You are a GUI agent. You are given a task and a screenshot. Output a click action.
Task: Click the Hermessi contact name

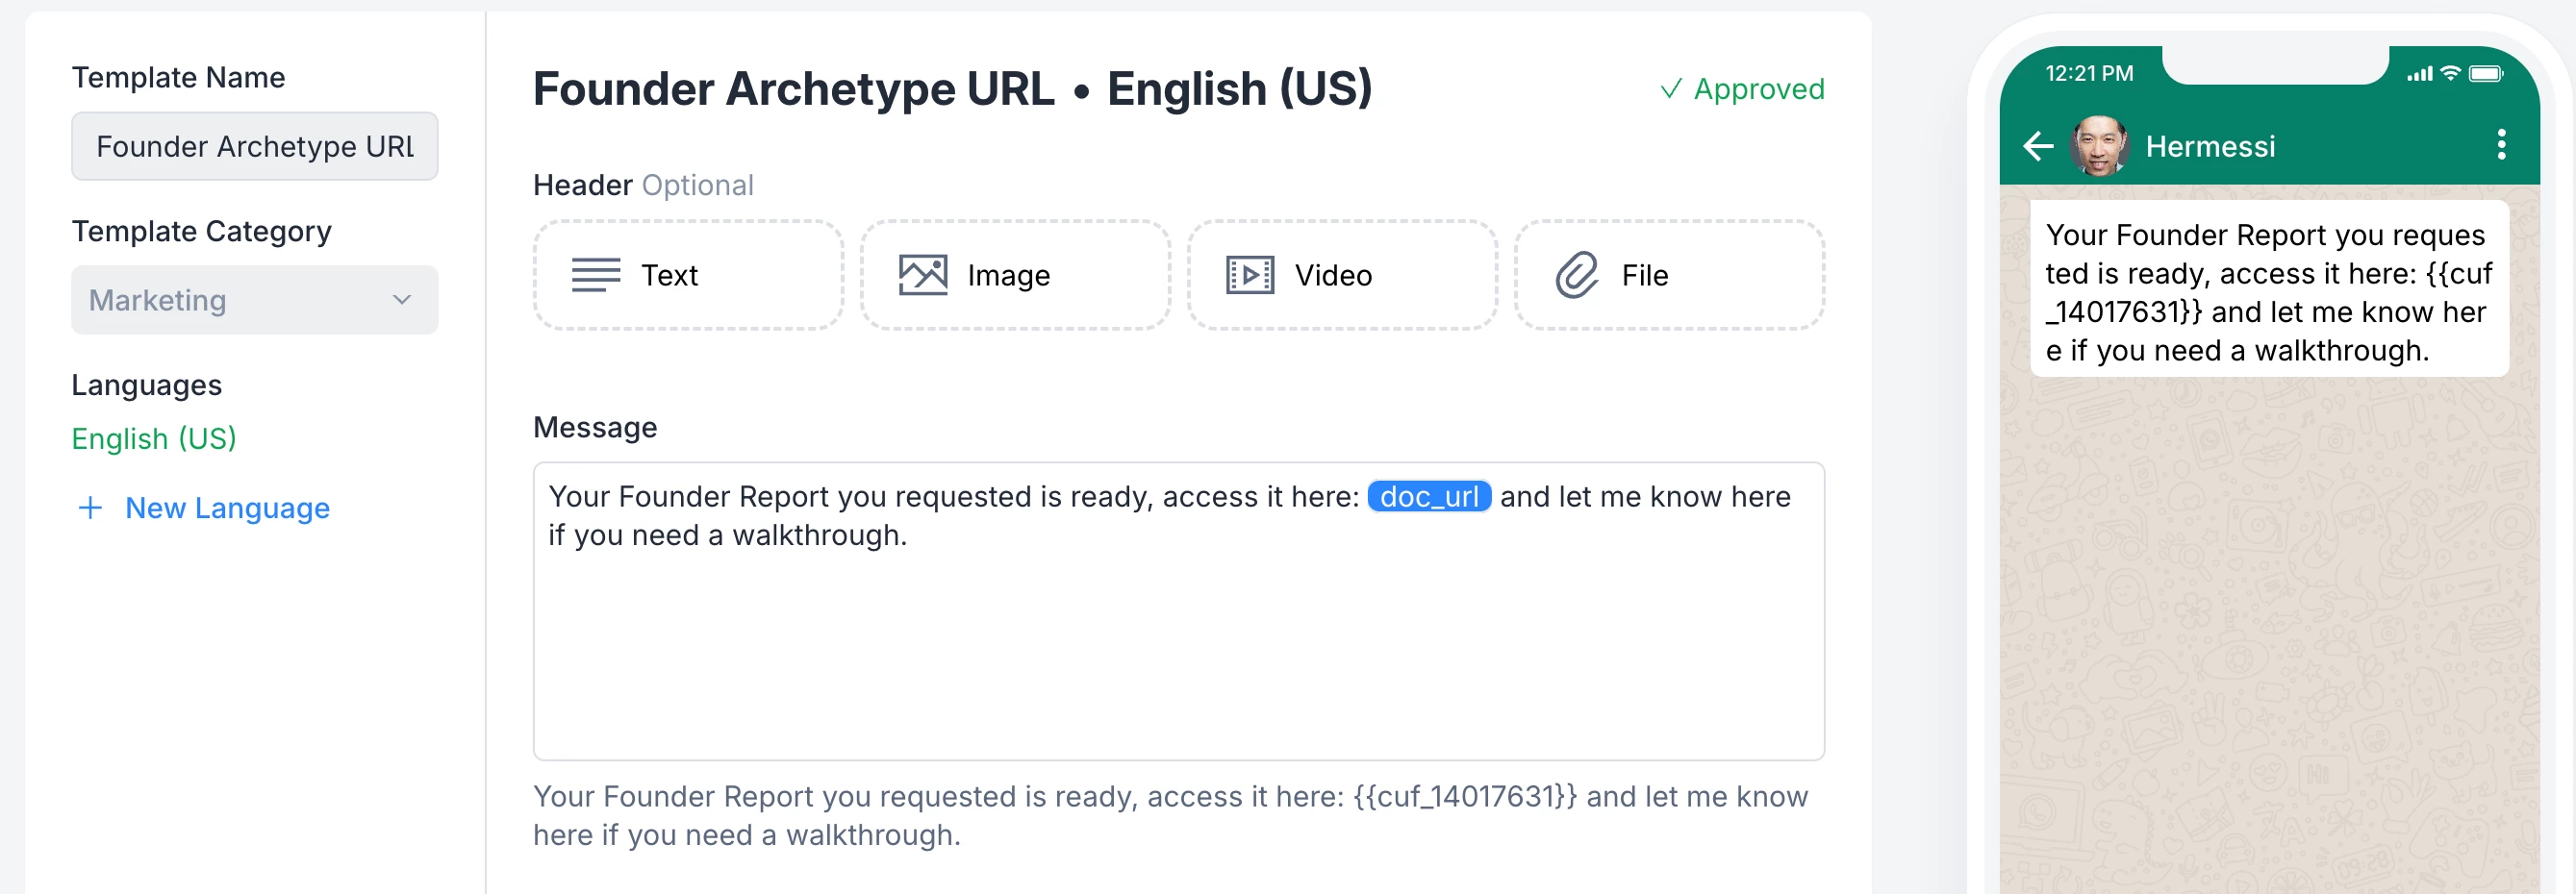pyautogui.click(x=2210, y=147)
